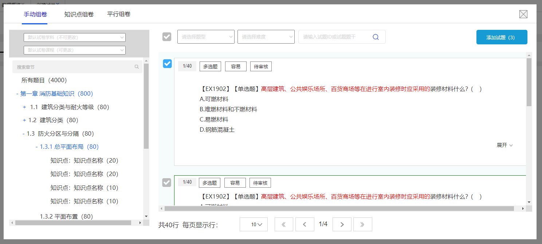The height and width of the screenshot is (244, 542).
Task: Go to the previous page arrow
Action: (305, 224)
